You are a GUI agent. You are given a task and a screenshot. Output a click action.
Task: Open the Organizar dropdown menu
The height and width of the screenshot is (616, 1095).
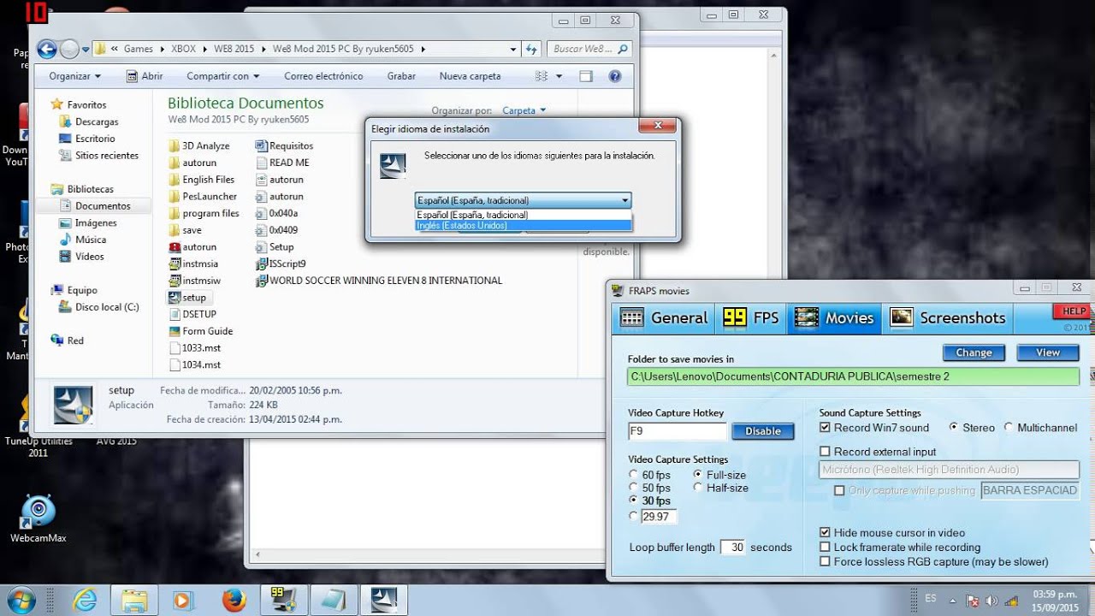tap(74, 76)
